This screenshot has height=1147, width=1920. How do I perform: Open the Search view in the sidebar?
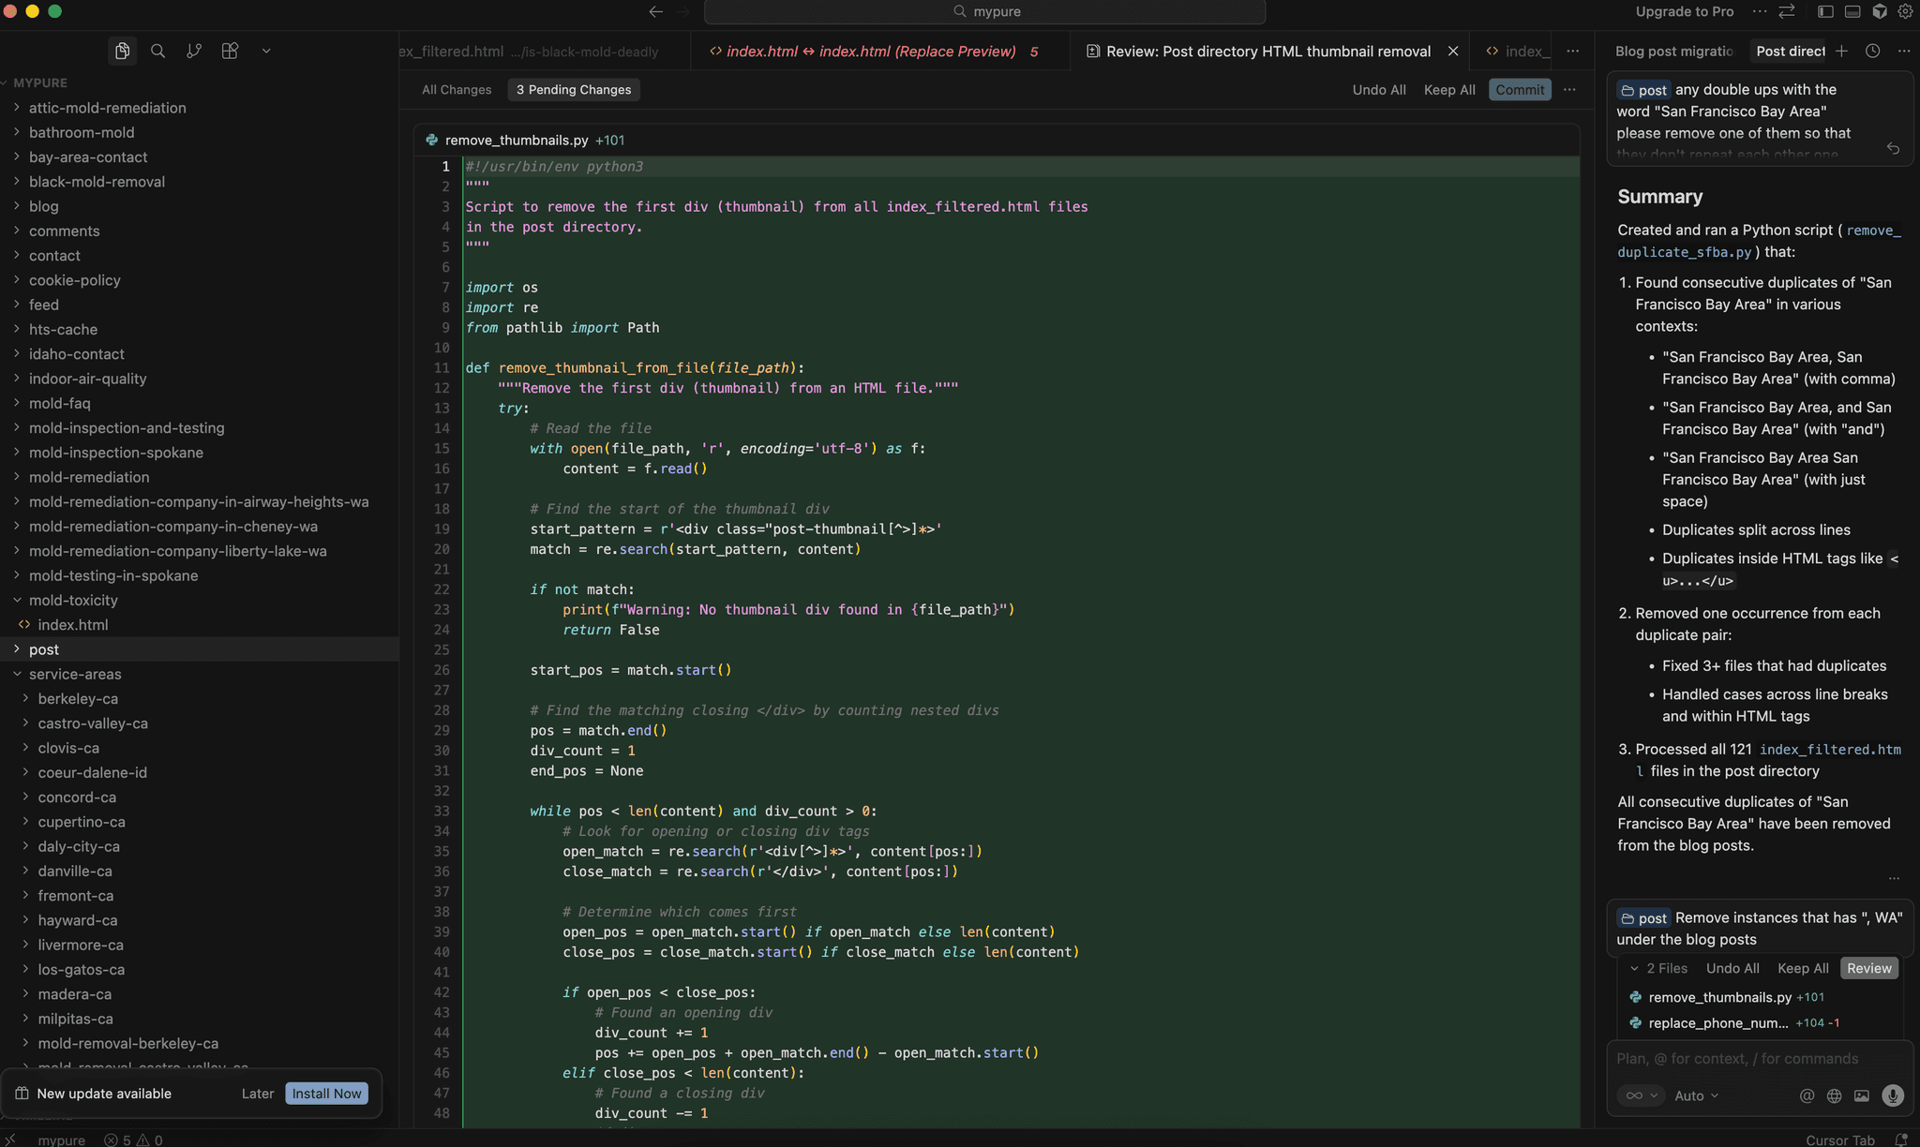click(157, 51)
